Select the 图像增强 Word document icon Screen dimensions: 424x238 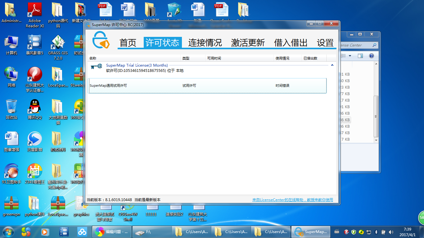coord(11,141)
